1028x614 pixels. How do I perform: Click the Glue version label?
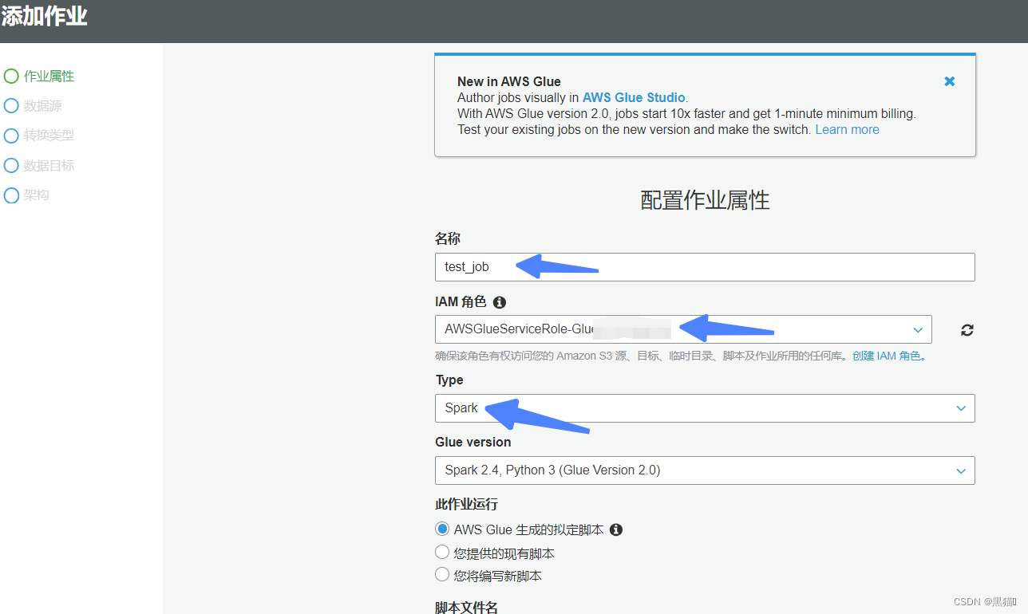[x=473, y=442]
